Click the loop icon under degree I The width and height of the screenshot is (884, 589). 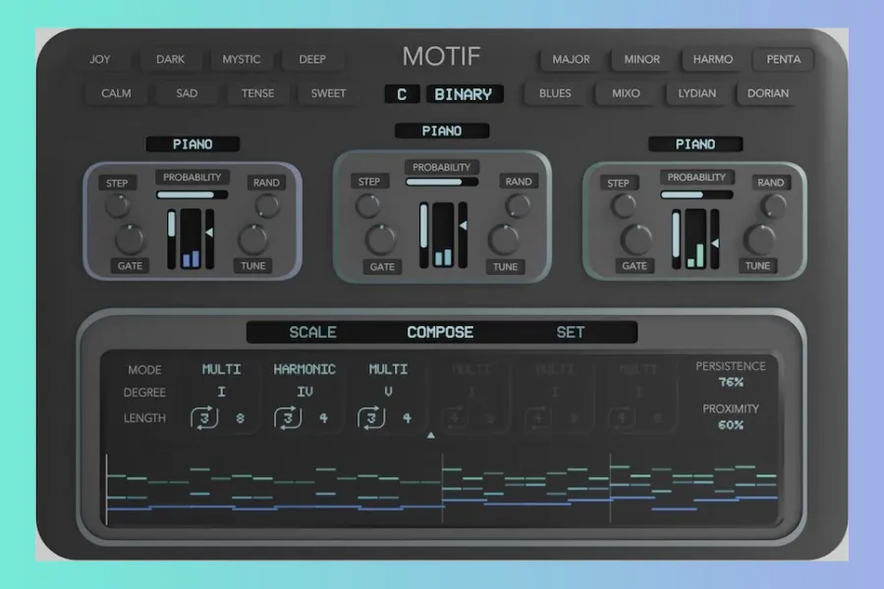pos(204,419)
